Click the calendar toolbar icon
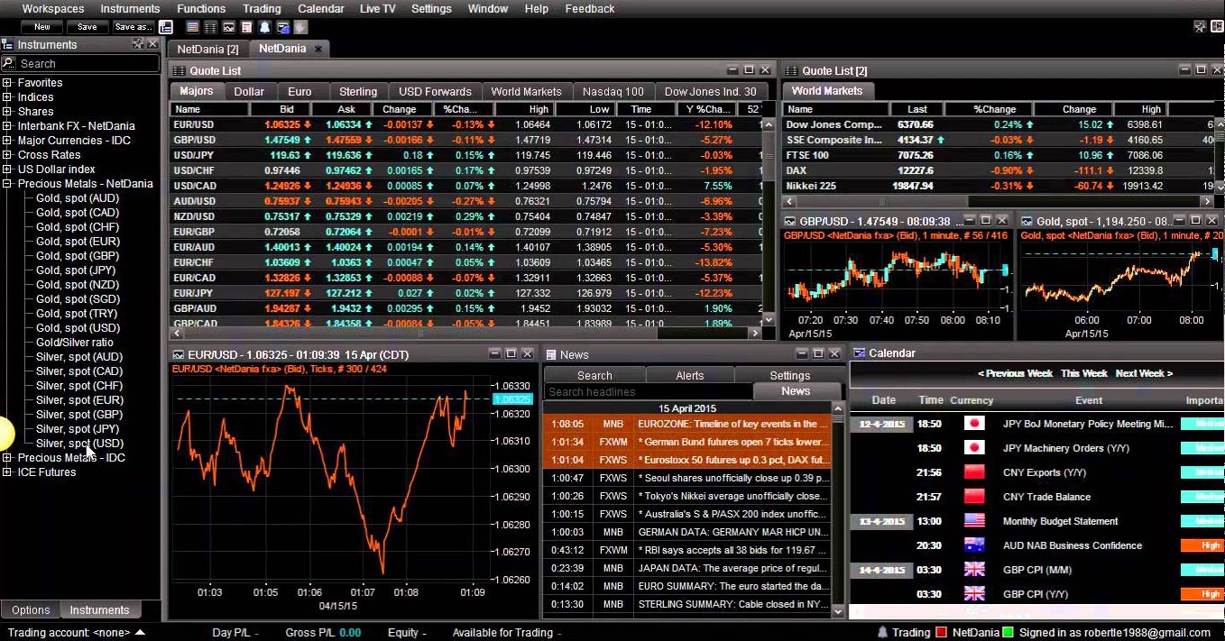Viewport: 1225px width, 641px height. (283, 27)
